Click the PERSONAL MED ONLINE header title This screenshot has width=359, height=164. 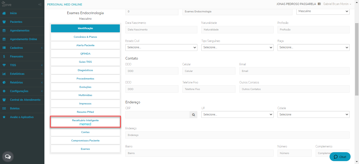(65, 4)
